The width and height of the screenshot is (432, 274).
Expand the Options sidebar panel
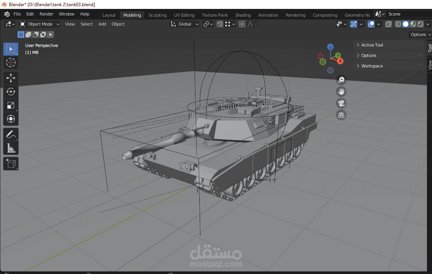[x=389, y=55]
